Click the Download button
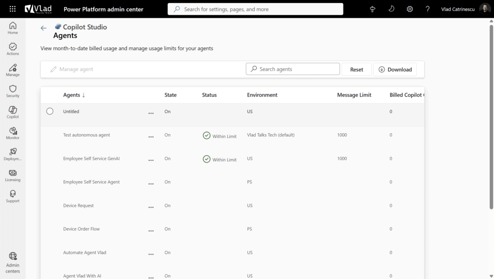This screenshot has width=494, height=279. (x=395, y=70)
